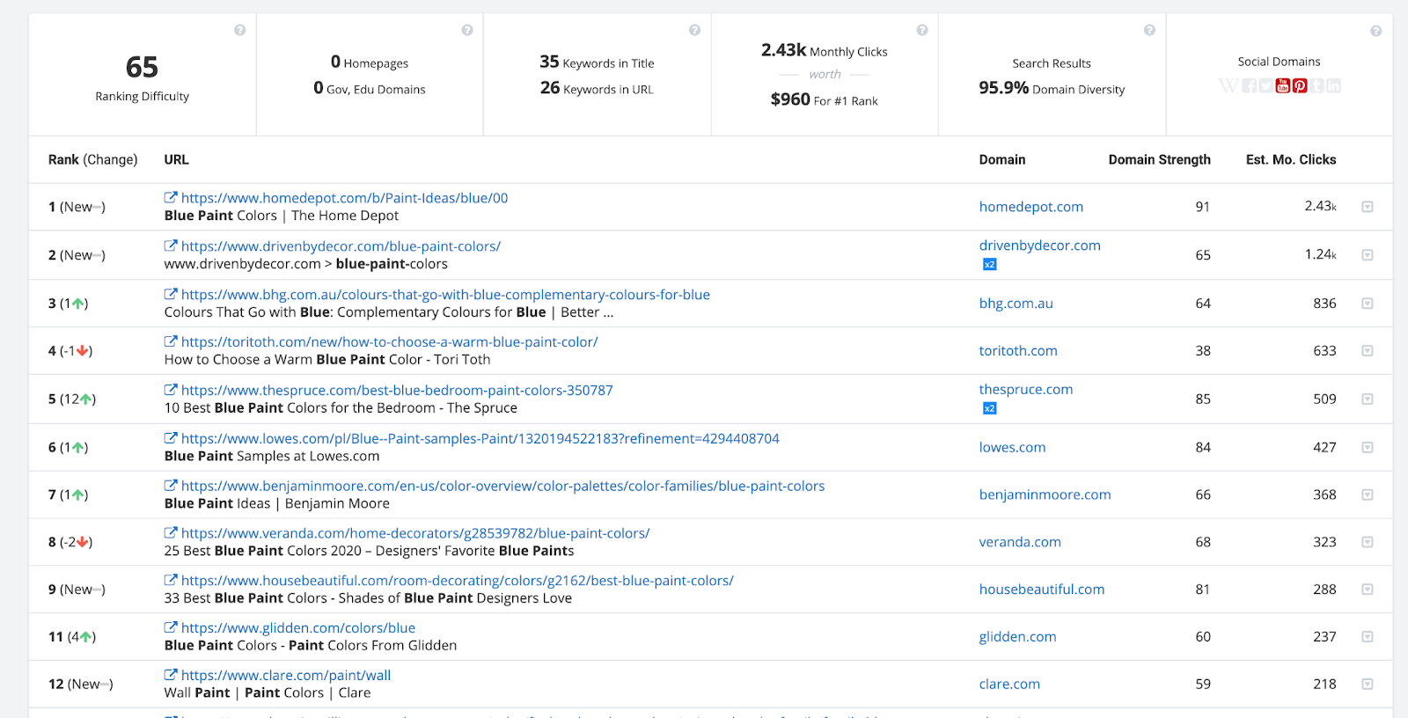Image resolution: width=1408 pixels, height=718 pixels.
Task: Click thespruce.com in the Domain column
Action: (x=1026, y=390)
